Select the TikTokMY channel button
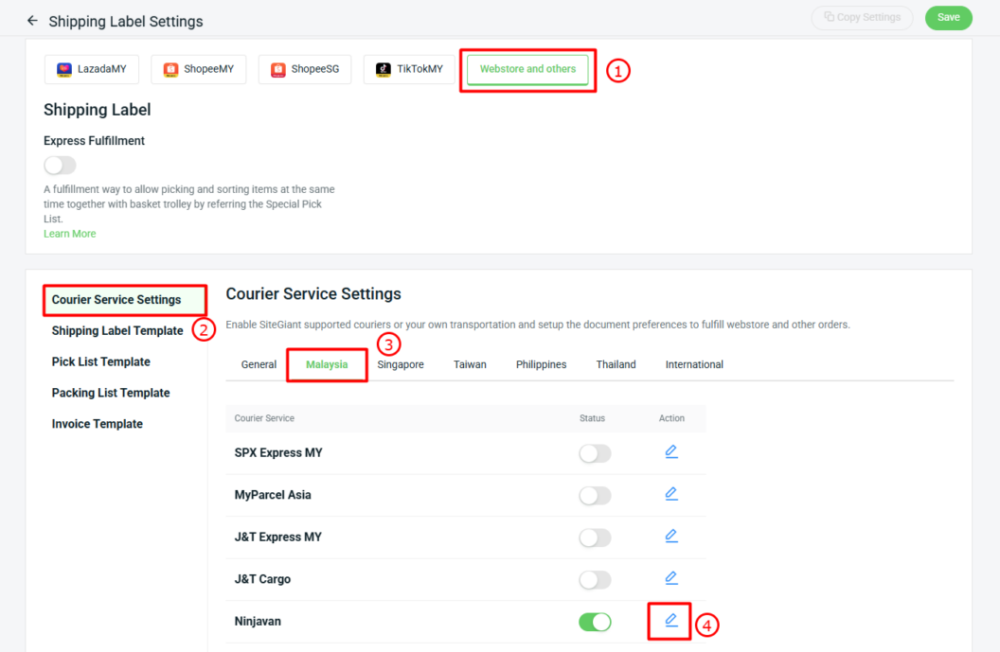 pyautogui.click(x=409, y=69)
